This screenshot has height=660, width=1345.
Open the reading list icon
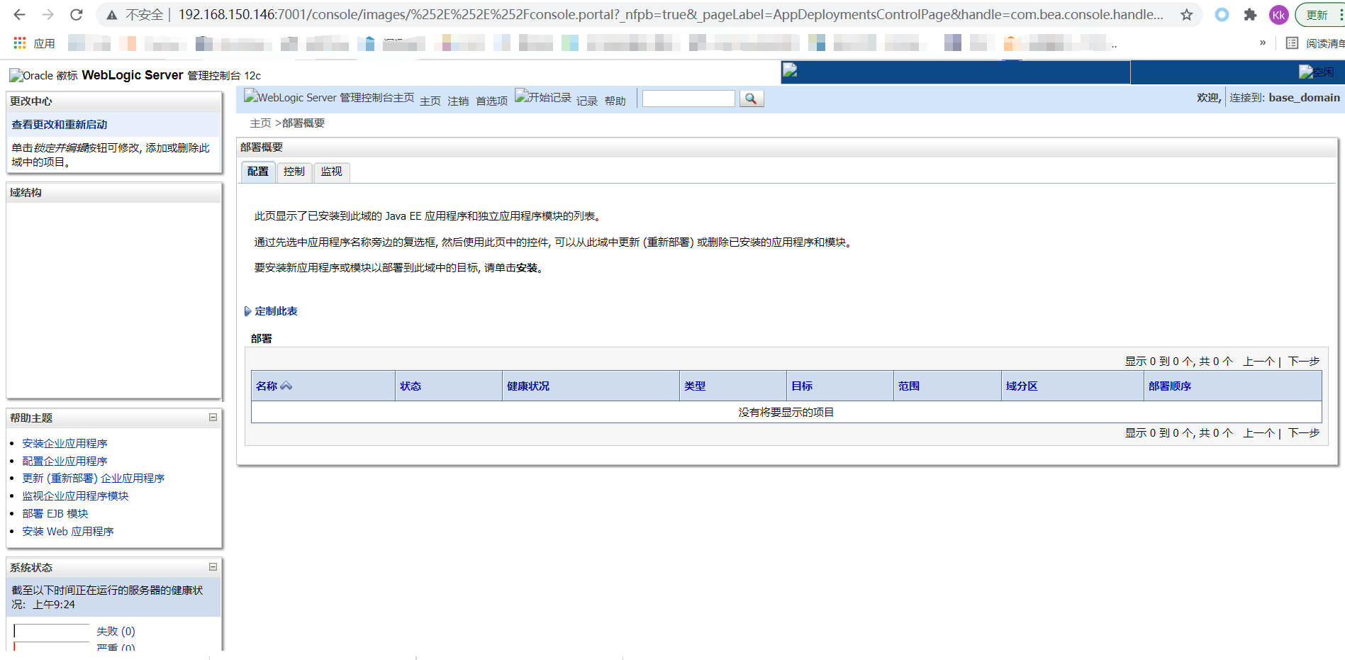(x=1293, y=43)
